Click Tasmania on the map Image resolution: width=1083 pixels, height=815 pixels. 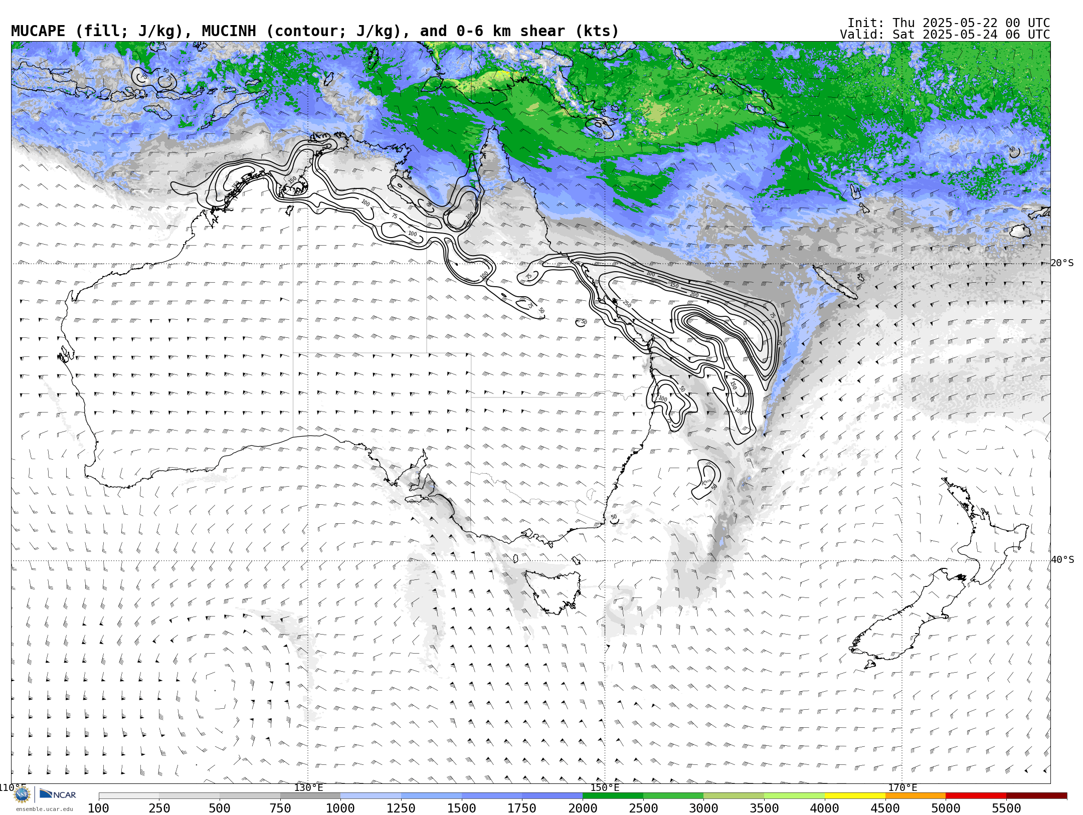click(554, 591)
